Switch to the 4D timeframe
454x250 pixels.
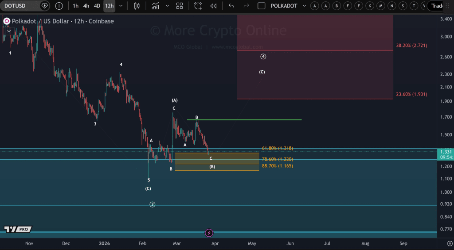tap(97, 6)
